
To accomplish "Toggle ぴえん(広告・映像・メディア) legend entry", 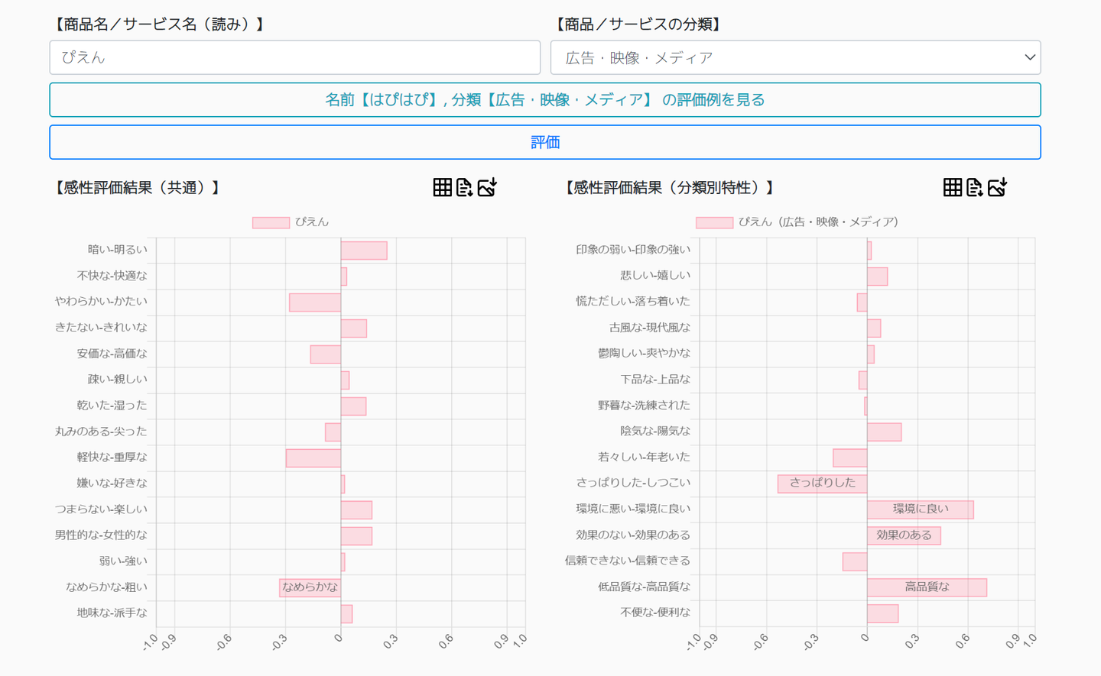I will pyautogui.click(x=797, y=222).
